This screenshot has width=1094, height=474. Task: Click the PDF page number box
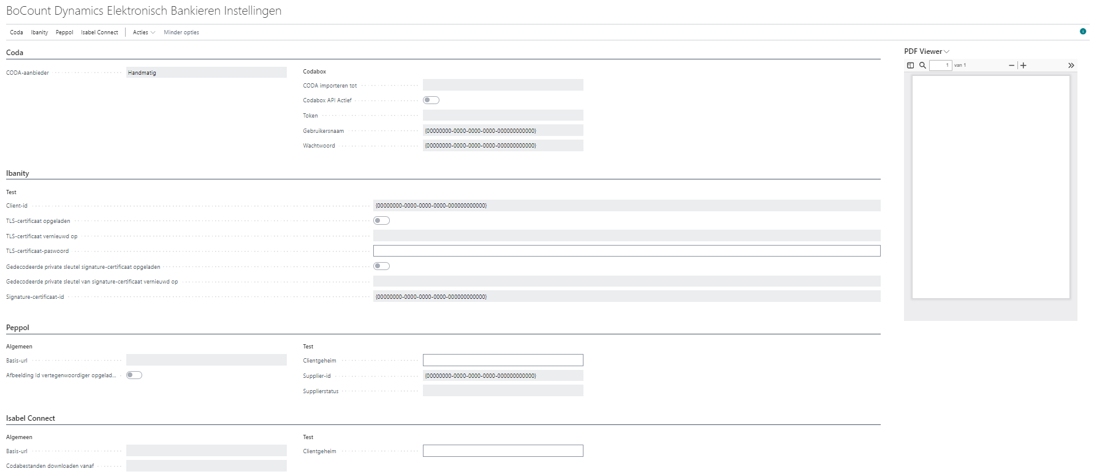pos(940,66)
